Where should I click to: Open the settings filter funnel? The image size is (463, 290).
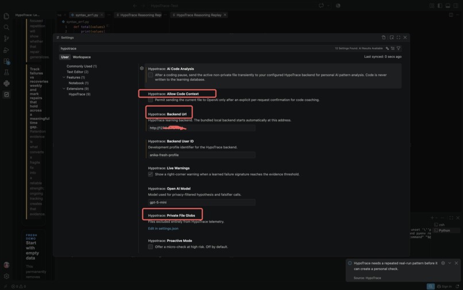(398, 48)
